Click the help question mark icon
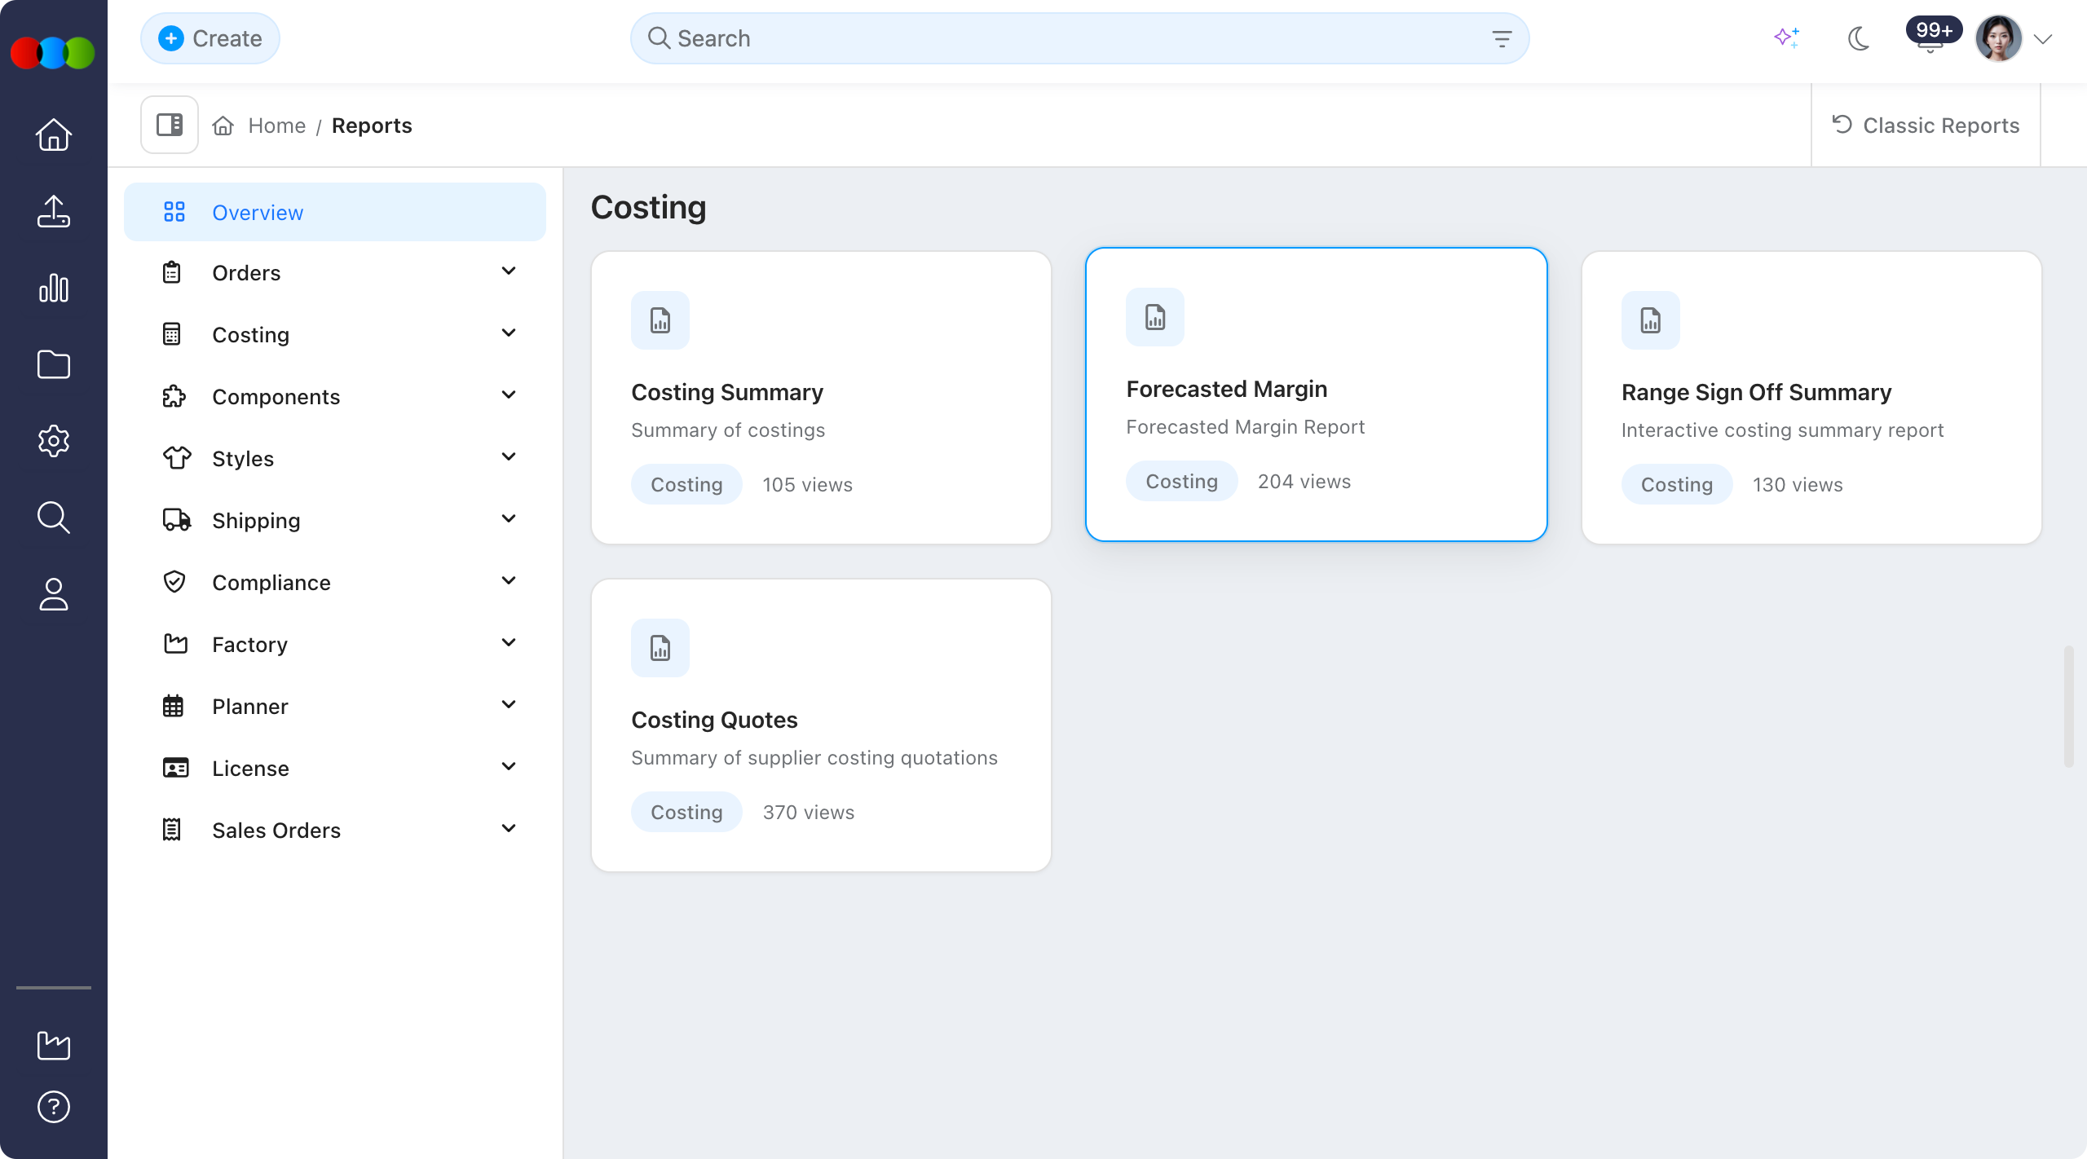 click(54, 1107)
